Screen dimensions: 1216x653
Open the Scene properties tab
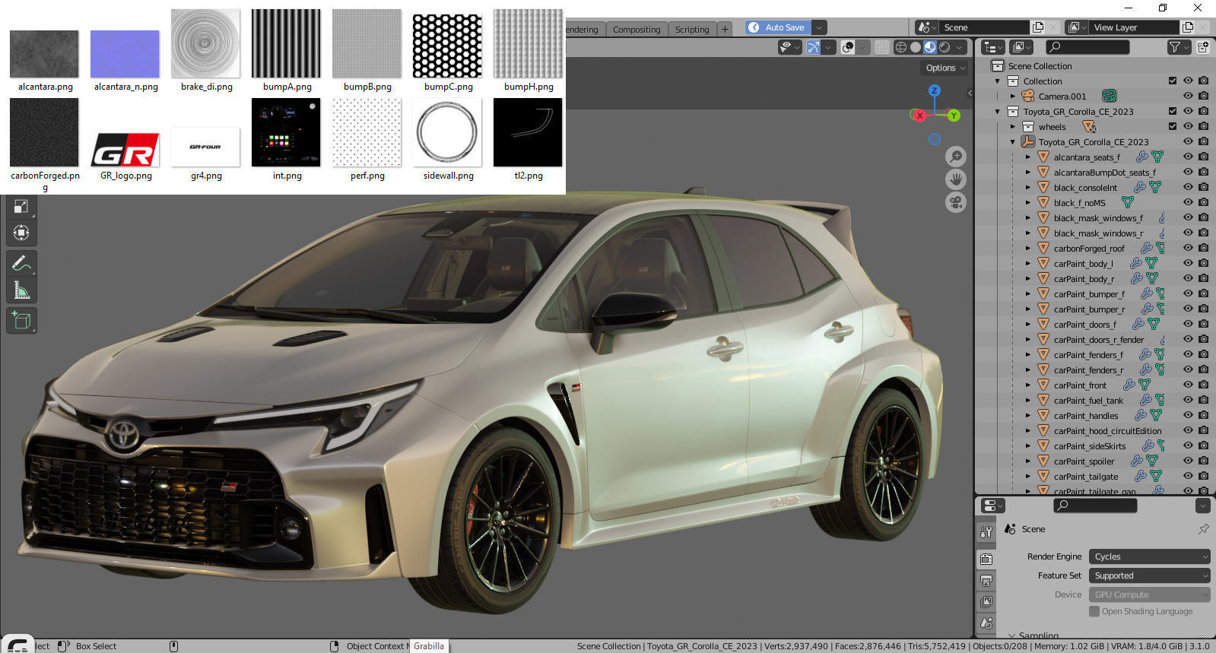point(986,623)
